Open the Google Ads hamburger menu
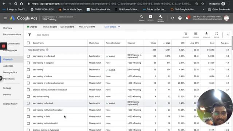This screenshot has width=233, height=131. pos(5,18)
